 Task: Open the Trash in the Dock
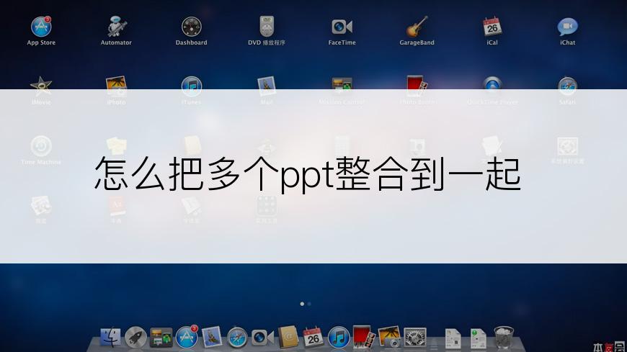tap(504, 338)
